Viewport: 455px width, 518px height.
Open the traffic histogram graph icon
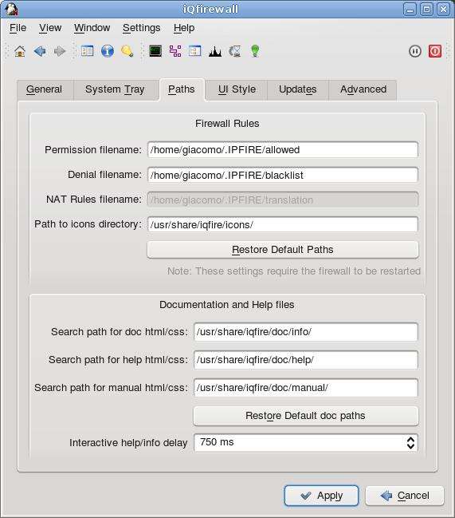click(215, 51)
